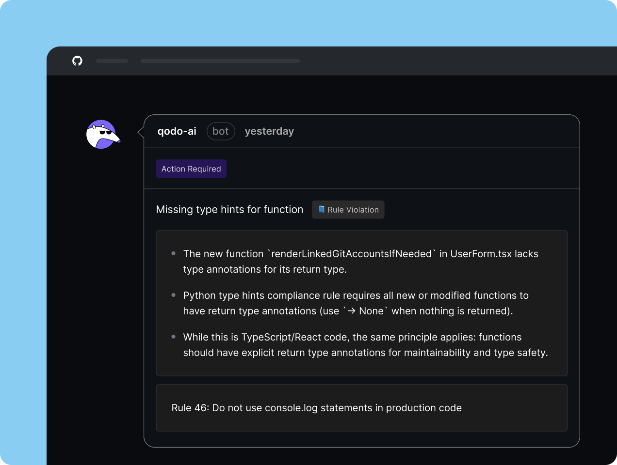Click the renderLinkedGitAccountsIfNeeded function name
This screenshot has width=617, height=465.
coord(352,254)
